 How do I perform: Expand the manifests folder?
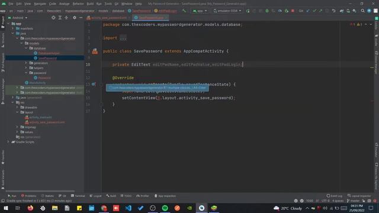click(x=13, y=28)
